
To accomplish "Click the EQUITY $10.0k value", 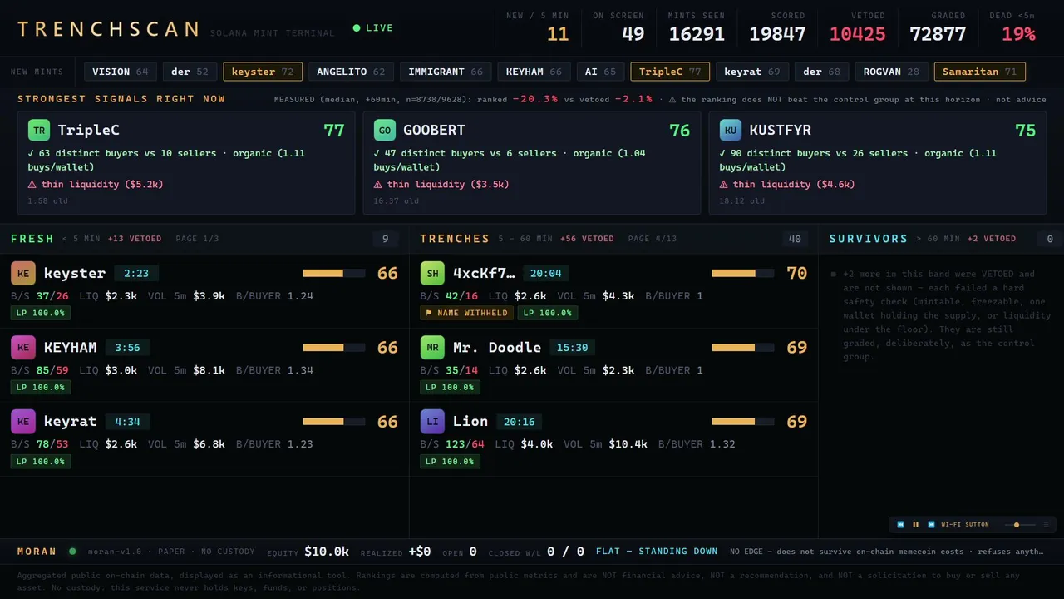I will click(x=327, y=552).
